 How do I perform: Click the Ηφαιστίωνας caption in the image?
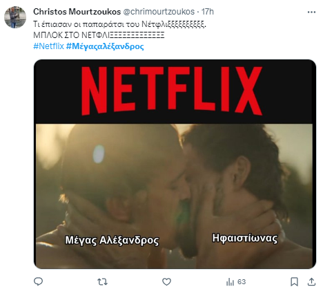(x=245, y=238)
